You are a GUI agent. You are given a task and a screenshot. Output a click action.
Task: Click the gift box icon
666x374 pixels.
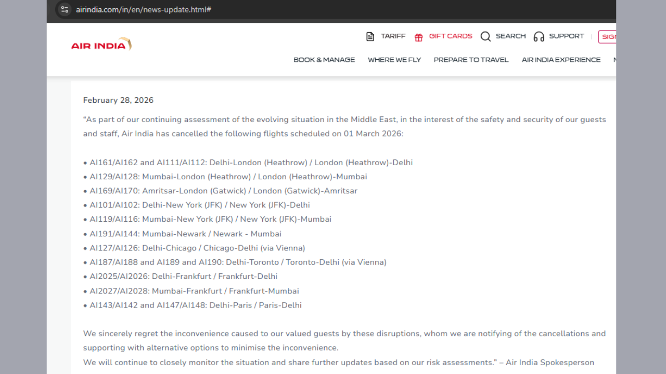click(x=418, y=37)
